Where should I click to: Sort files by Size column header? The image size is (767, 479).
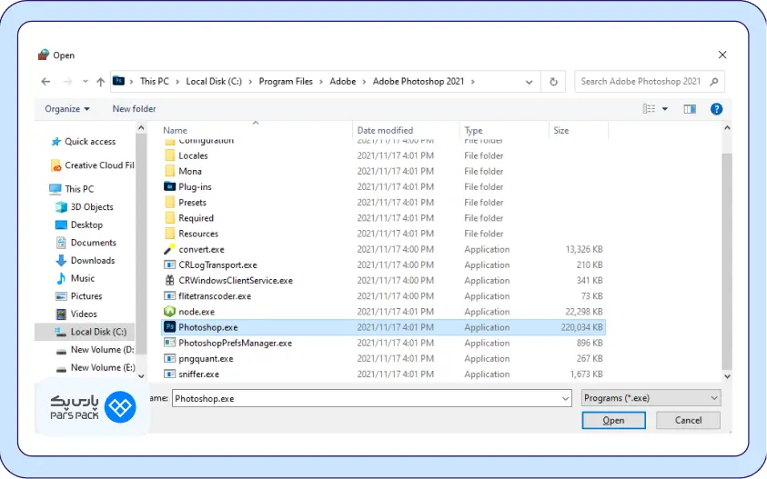pyautogui.click(x=561, y=131)
